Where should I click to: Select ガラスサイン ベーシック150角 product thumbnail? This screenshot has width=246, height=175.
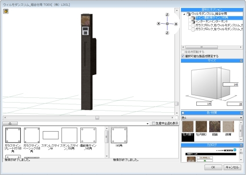pyautogui.click(x=32, y=135)
